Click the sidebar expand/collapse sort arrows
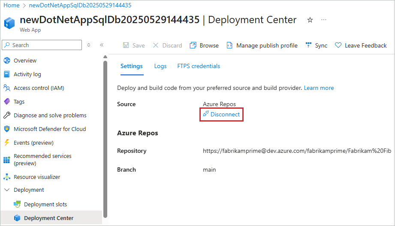Viewport: 395px width, 226px height. coord(89,45)
